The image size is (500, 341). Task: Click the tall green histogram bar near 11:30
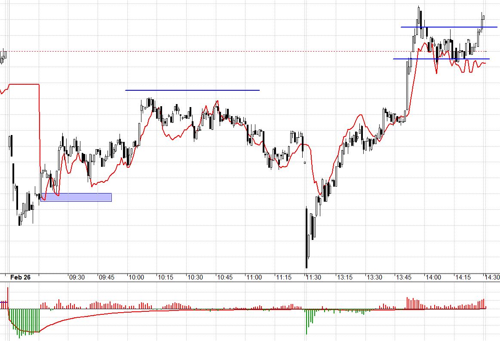pyautogui.click(x=307, y=322)
